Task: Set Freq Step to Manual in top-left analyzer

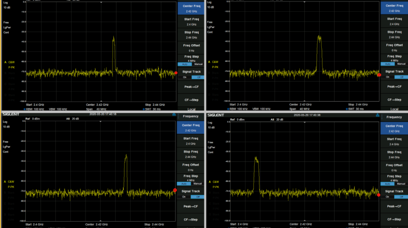Action: 198,64
